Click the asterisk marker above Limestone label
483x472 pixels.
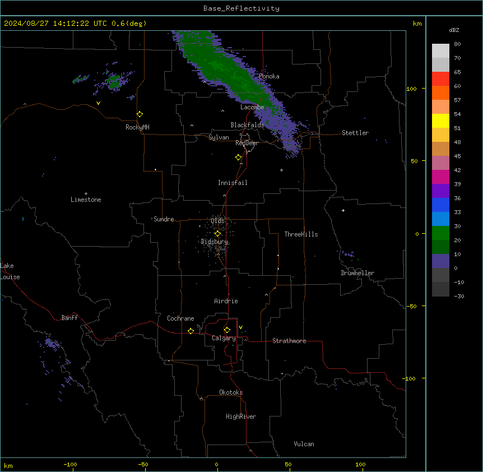(86, 194)
